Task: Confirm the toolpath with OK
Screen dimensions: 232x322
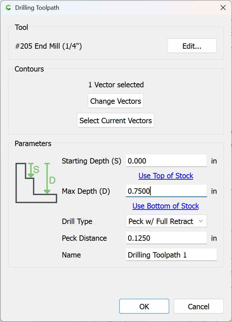Action: coord(144,307)
